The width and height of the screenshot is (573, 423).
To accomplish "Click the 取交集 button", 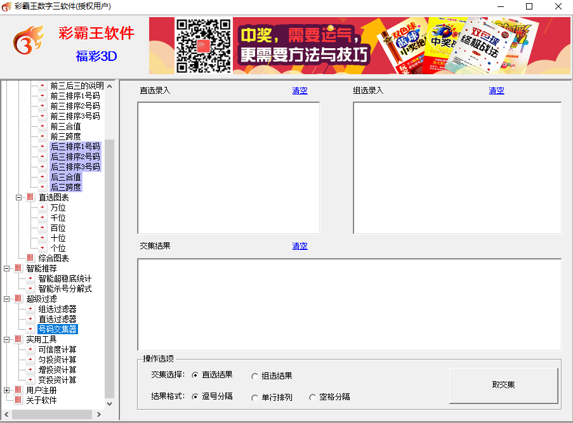I will (x=504, y=385).
